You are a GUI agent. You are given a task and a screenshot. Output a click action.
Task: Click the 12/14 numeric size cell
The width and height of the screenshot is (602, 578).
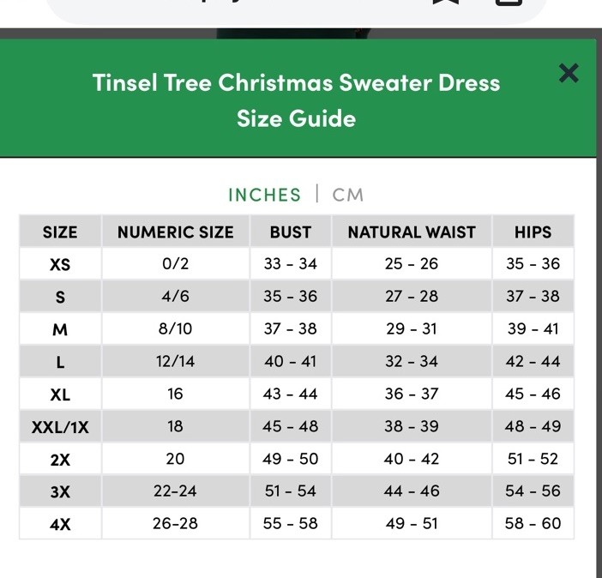176,361
